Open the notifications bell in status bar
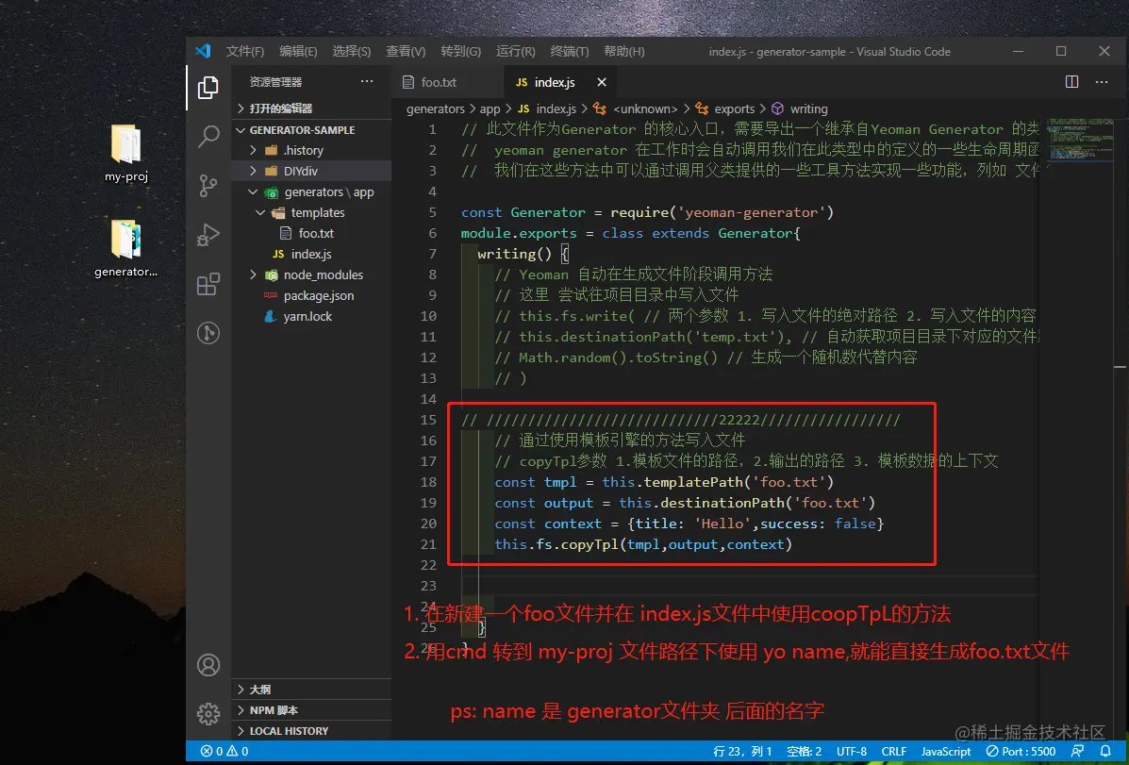Image resolution: width=1129 pixels, height=765 pixels. 1105,751
